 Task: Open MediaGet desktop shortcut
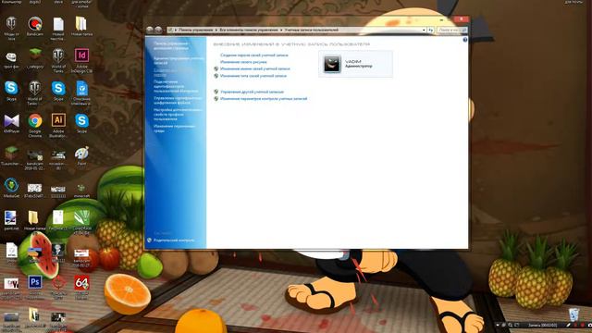[11, 188]
